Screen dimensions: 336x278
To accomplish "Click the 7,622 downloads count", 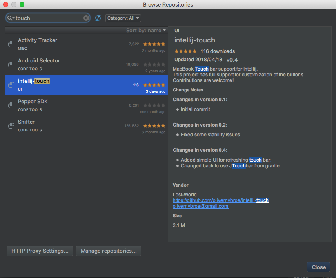I will 134,44.
